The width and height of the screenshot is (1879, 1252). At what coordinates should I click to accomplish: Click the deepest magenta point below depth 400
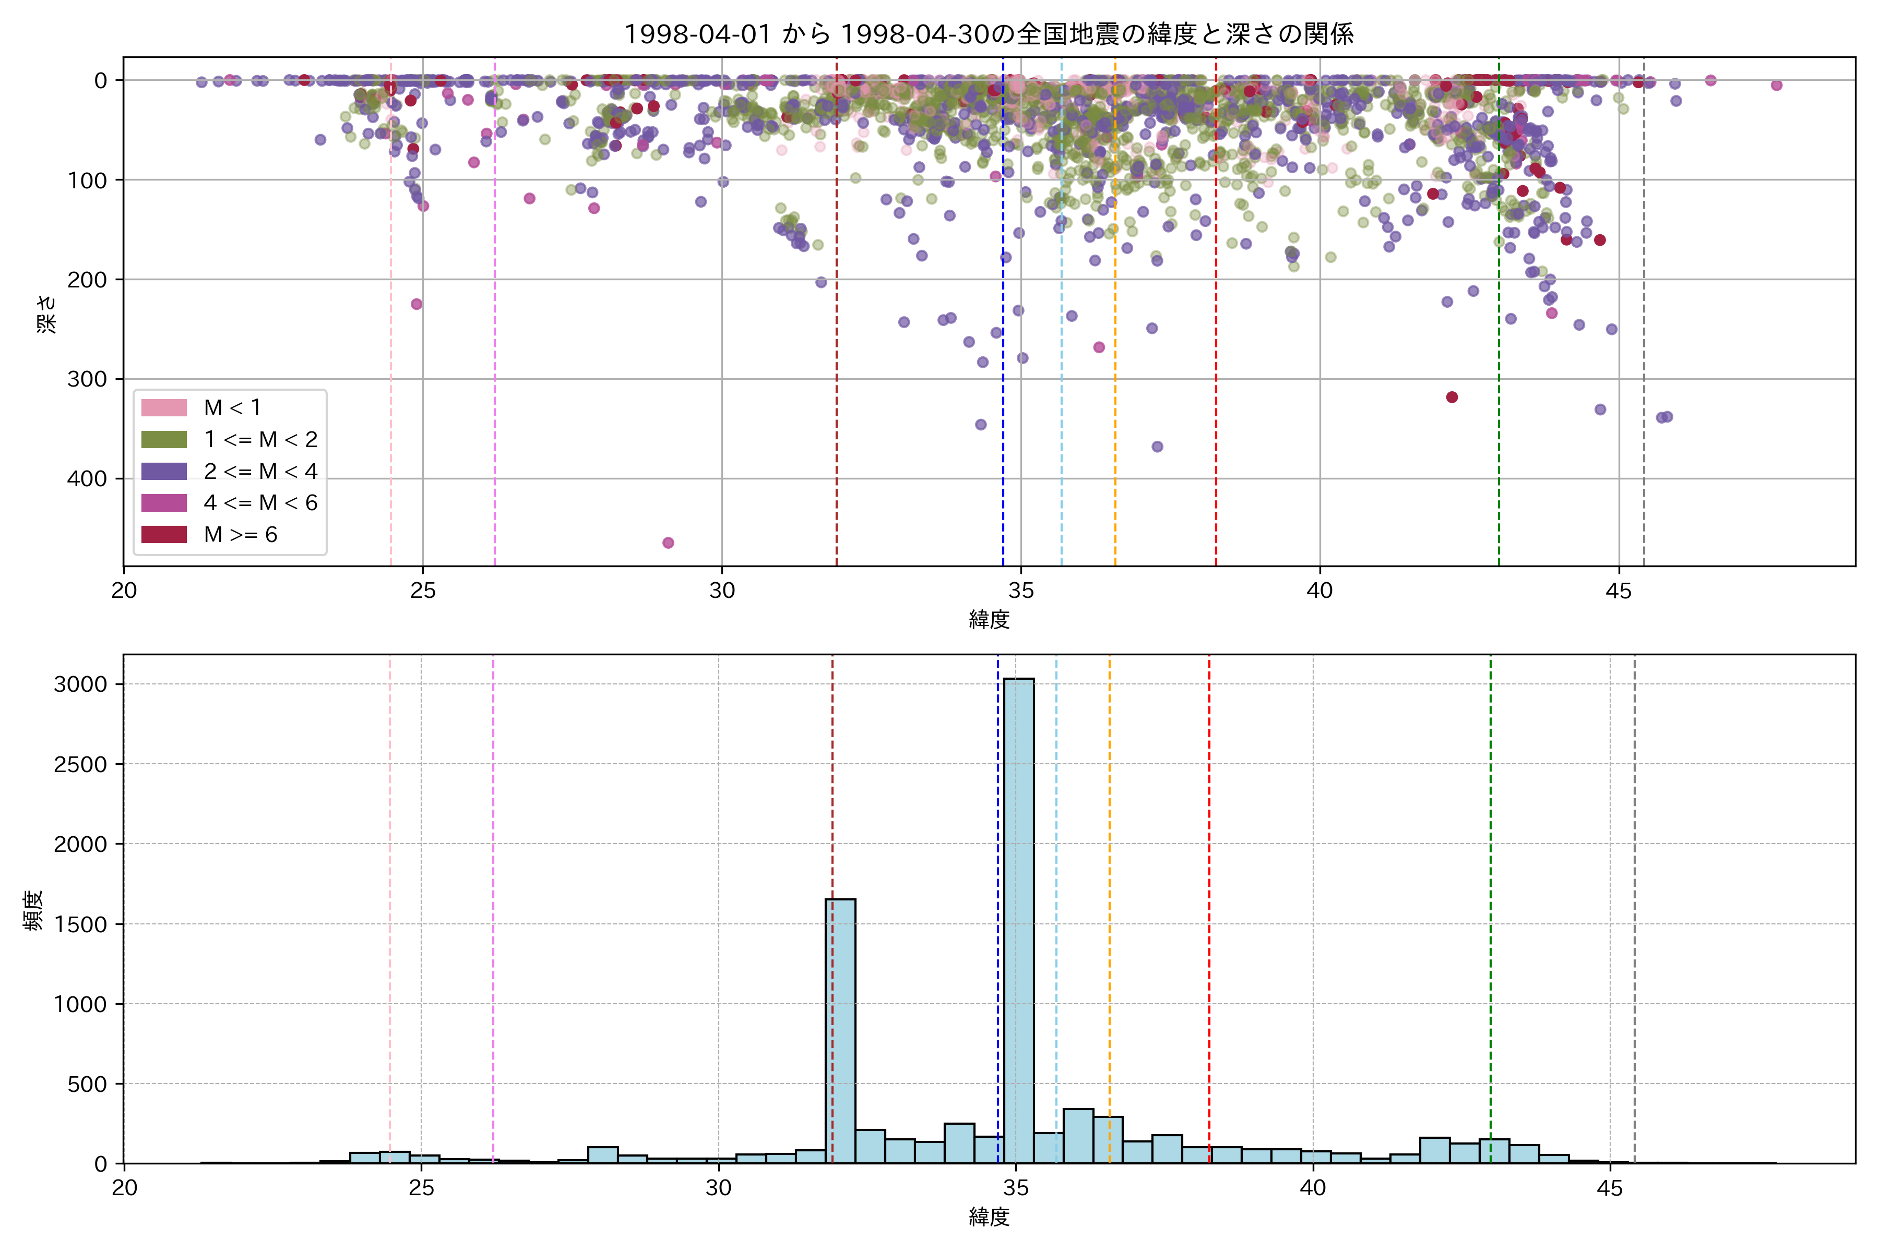(668, 543)
